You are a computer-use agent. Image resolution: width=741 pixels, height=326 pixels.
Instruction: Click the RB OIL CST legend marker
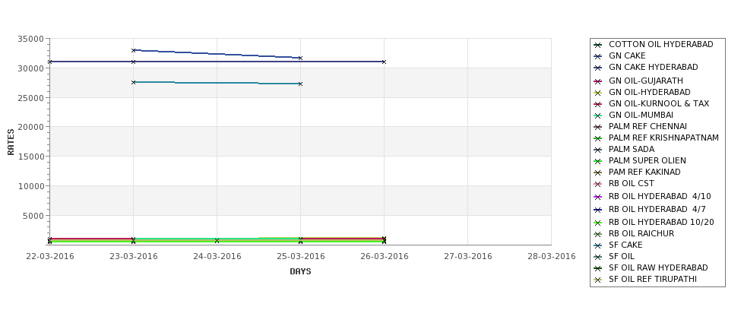598,184
